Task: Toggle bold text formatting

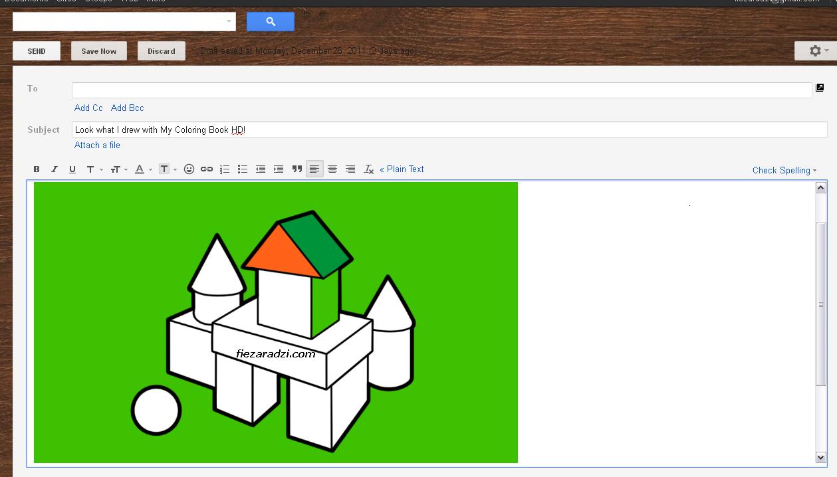Action: point(37,169)
